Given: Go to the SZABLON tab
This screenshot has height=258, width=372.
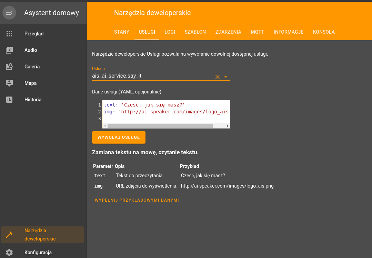Looking at the screenshot, I should coord(195,32).
